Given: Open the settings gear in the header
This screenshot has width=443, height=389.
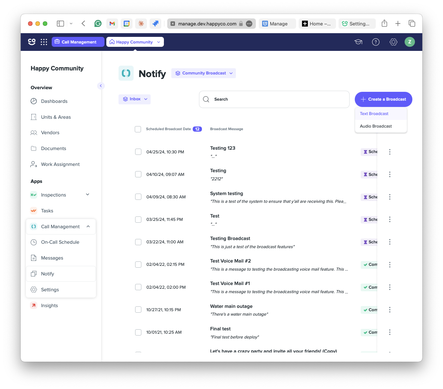Looking at the screenshot, I should pos(394,42).
